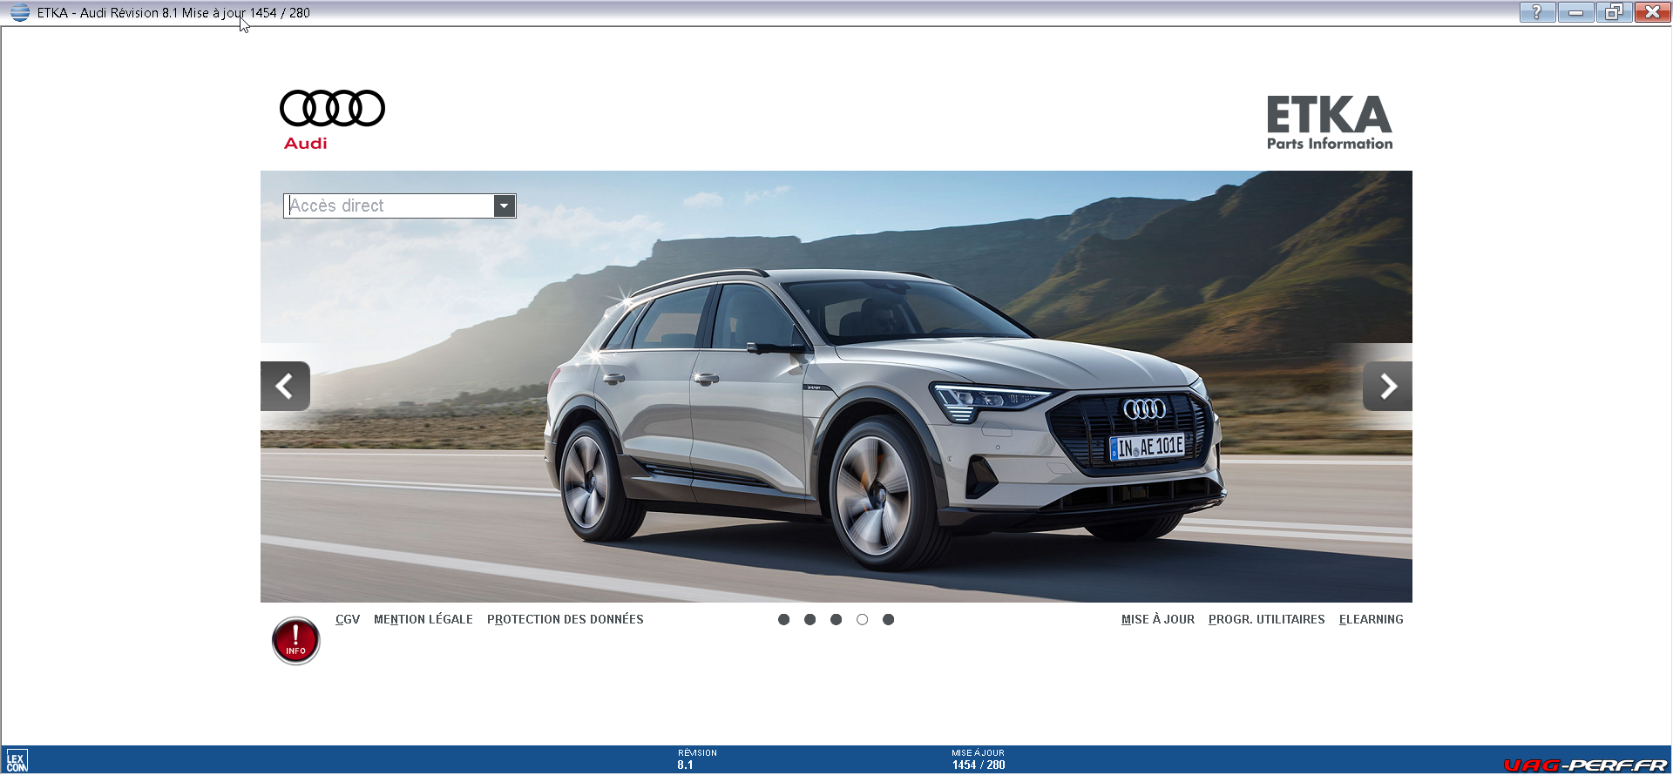The height and width of the screenshot is (775, 1673).
Task: Click the ETKA Parts Information logo
Action: [1330, 123]
